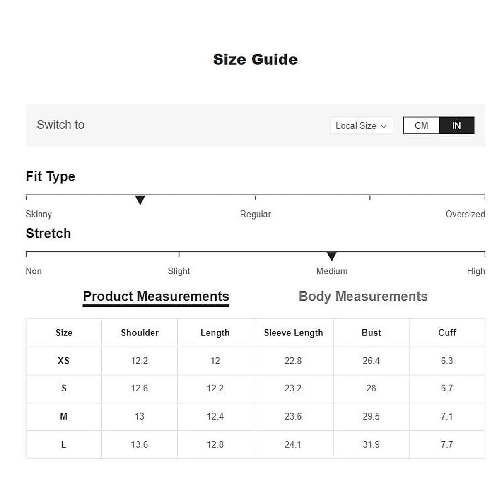Click the Regular fit label
497x497 pixels.
tap(255, 214)
